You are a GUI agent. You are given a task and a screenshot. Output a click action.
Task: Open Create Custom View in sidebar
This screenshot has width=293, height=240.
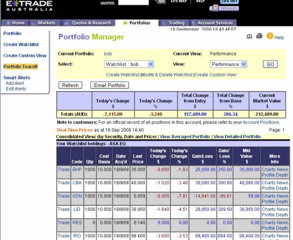(25, 56)
